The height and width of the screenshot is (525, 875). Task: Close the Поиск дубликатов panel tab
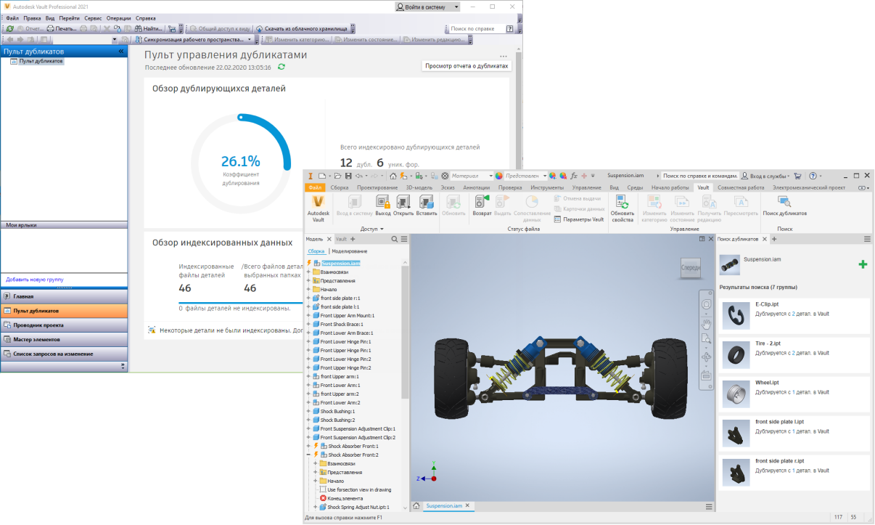[764, 239]
